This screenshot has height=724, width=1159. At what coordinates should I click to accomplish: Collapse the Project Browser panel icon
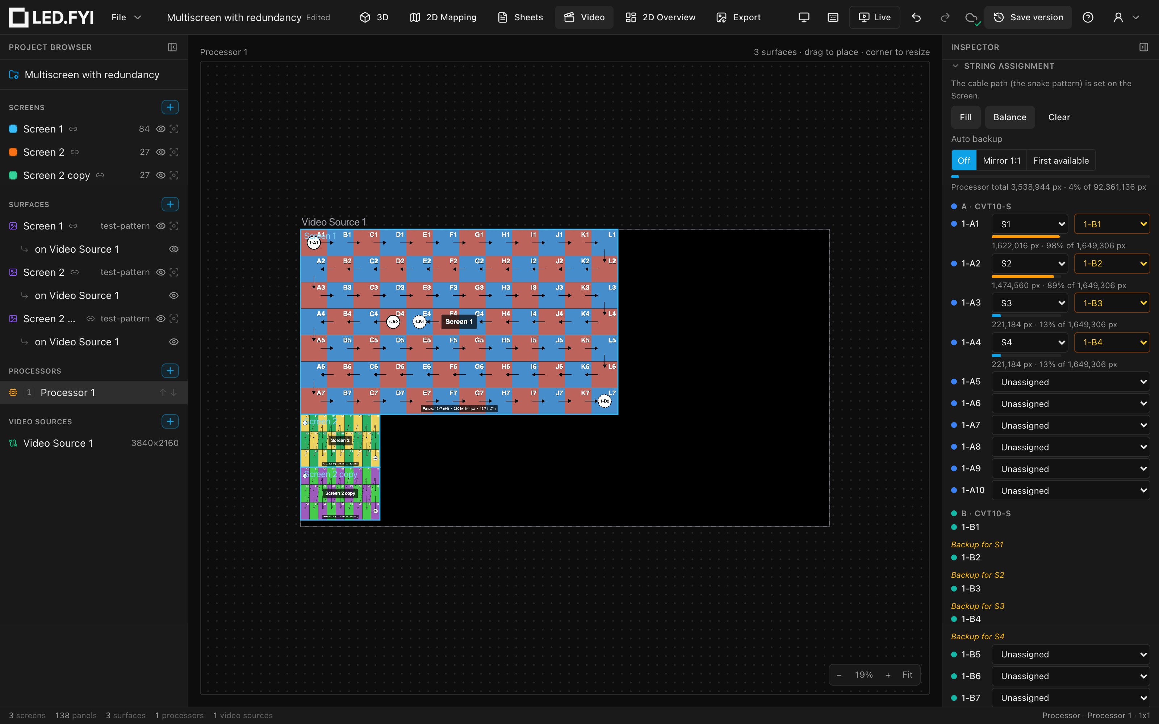pos(172,47)
